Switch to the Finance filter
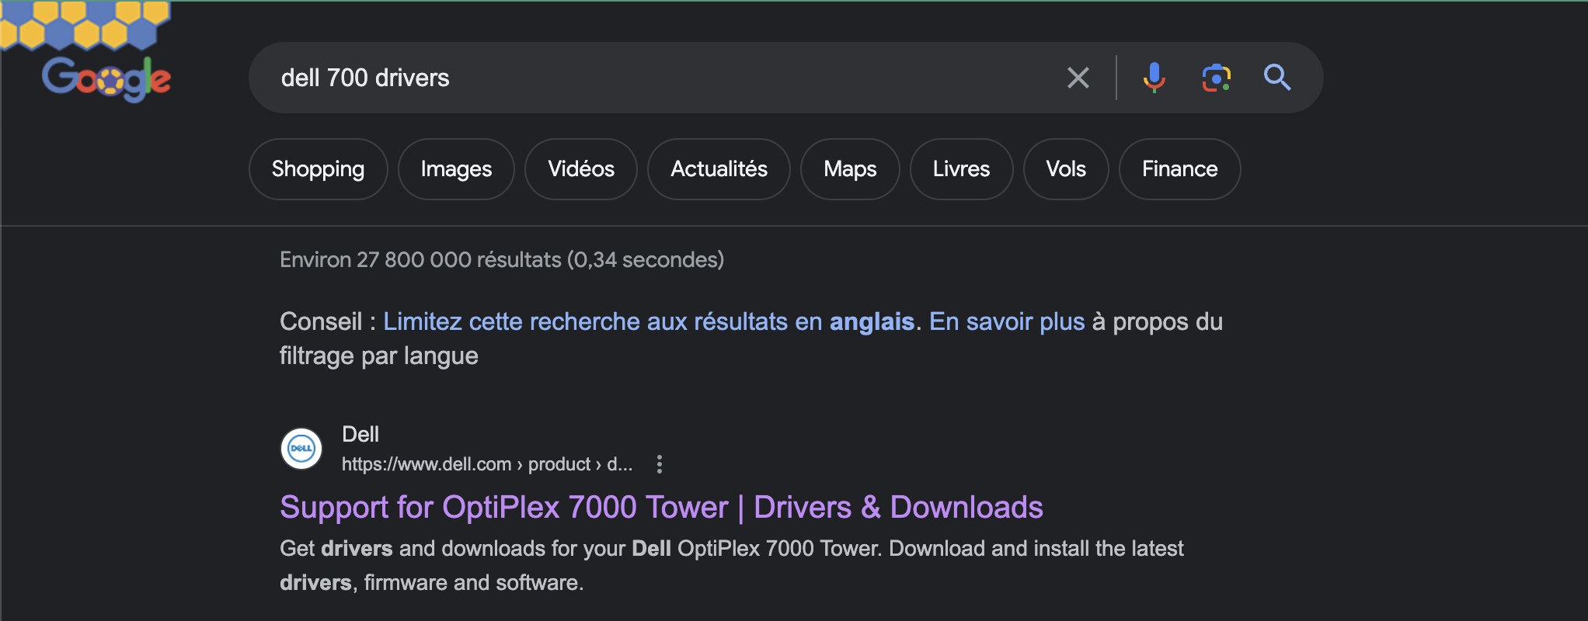Screen dimensions: 1588x621 pyautogui.click(x=1179, y=169)
